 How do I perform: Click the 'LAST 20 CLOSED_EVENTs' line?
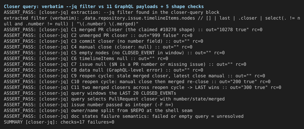[x=90, y=93]
